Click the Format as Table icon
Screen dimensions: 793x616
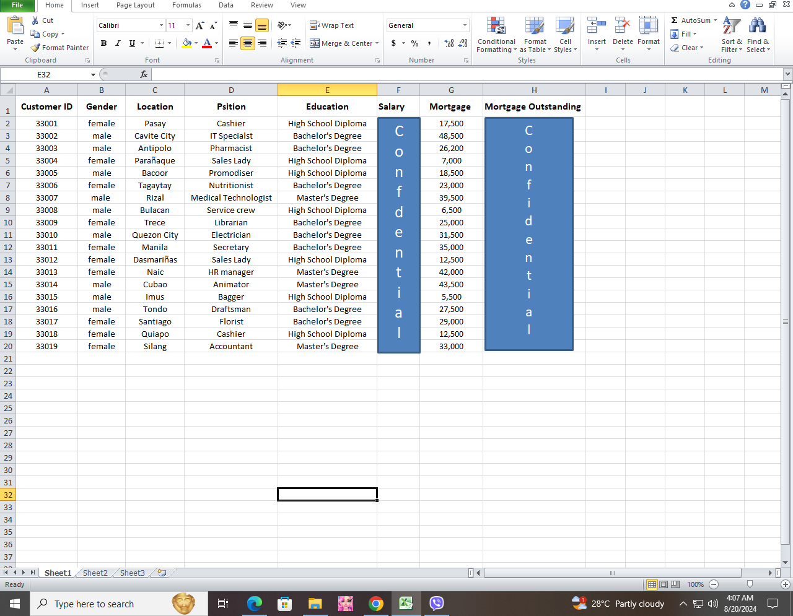coord(535,26)
